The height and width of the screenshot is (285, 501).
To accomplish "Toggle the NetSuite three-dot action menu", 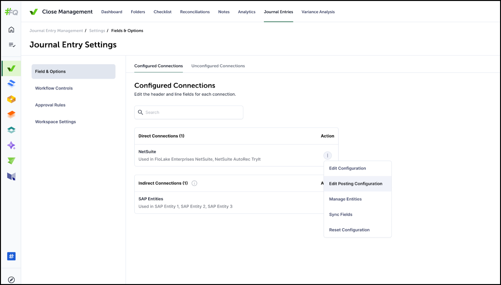I will pos(327,155).
